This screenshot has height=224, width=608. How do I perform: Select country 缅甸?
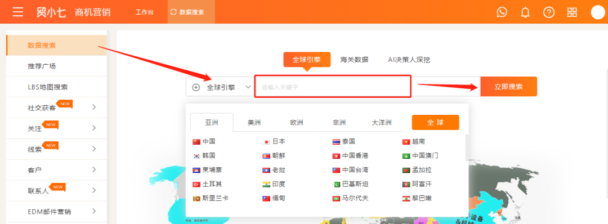point(274,198)
